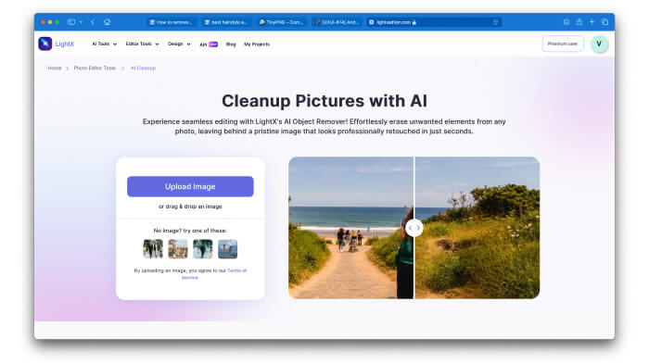The image size is (649, 364).
Task: Click the beach path before image
Action: click(350, 228)
